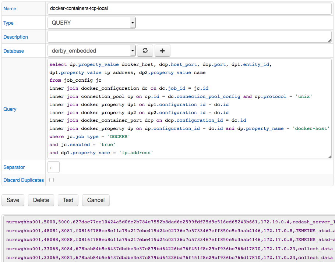This screenshot has height=262, width=335.
Task: Click the Type field label
Action: tap(8, 23)
